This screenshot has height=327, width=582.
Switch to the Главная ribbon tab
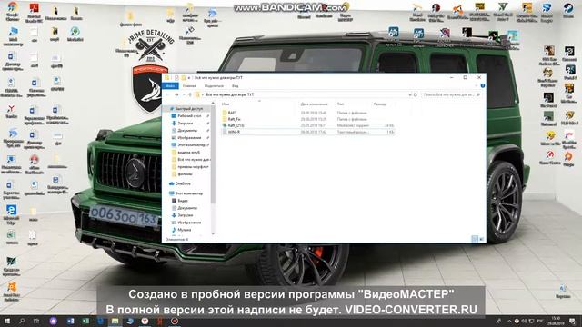coord(189,86)
